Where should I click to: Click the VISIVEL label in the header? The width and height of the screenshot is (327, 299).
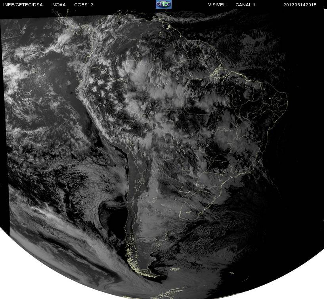click(x=217, y=5)
